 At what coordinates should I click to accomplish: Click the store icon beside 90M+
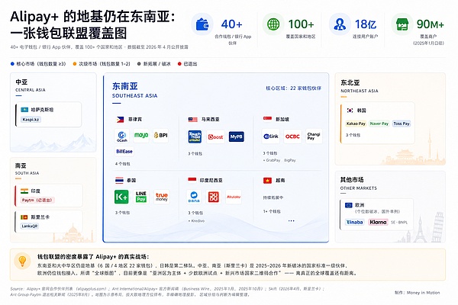pyautogui.click(x=402, y=24)
